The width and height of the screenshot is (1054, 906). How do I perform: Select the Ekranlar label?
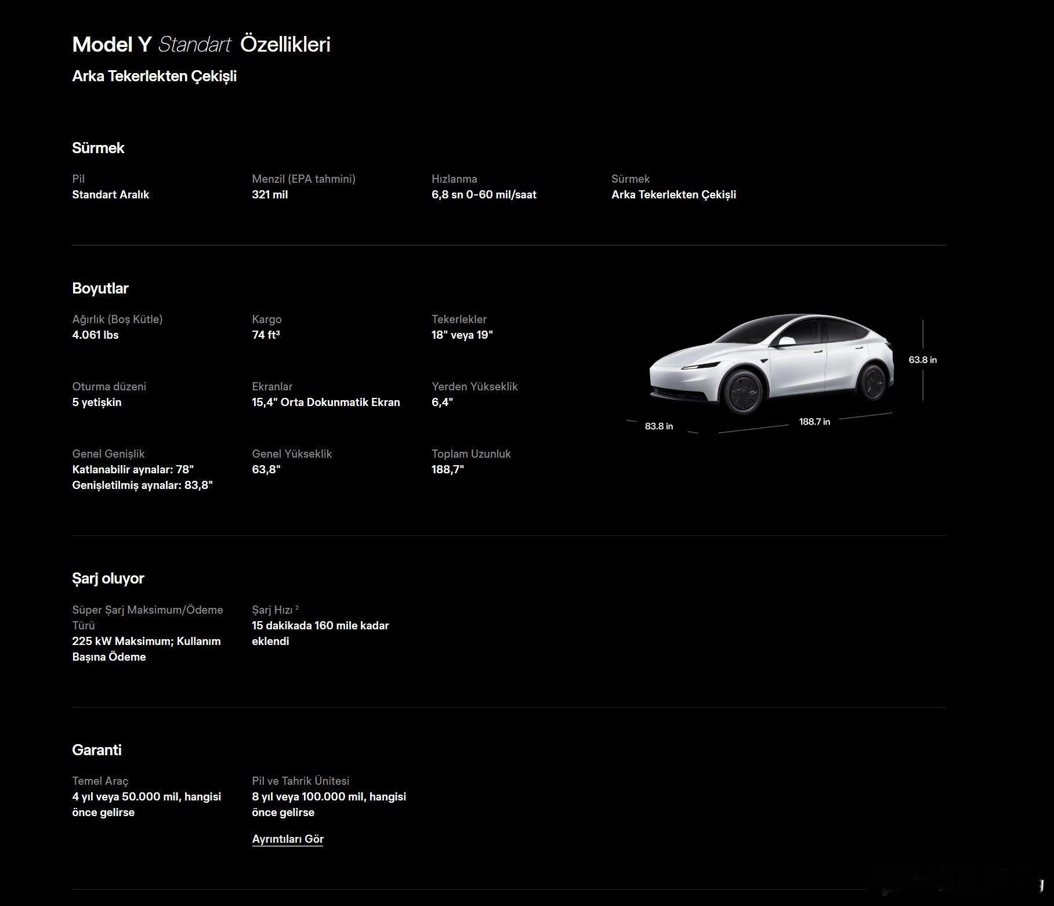pos(272,386)
